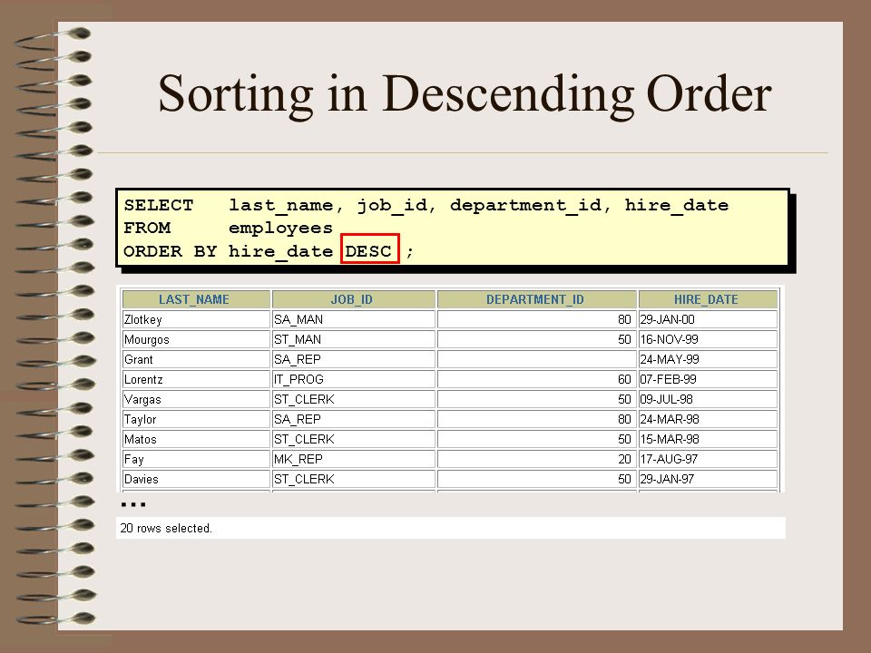Image resolution: width=871 pixels, height=653 pixels.
Task: Click the SA_MAN job cell in Zlotkey row
Action: point(353,319)
